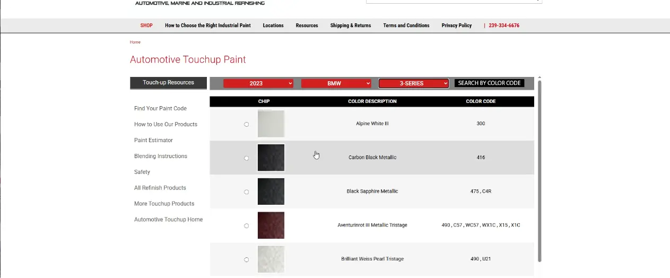Click the SEARCH BY COLOR CODE button
The height and width of the screenshot is (278, 670).
(x=489, y=83)
